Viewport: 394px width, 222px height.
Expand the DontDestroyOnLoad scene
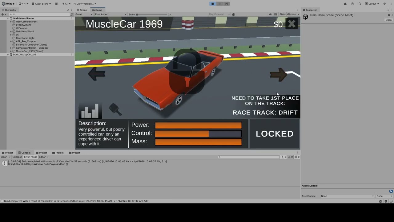pos(8,55)
